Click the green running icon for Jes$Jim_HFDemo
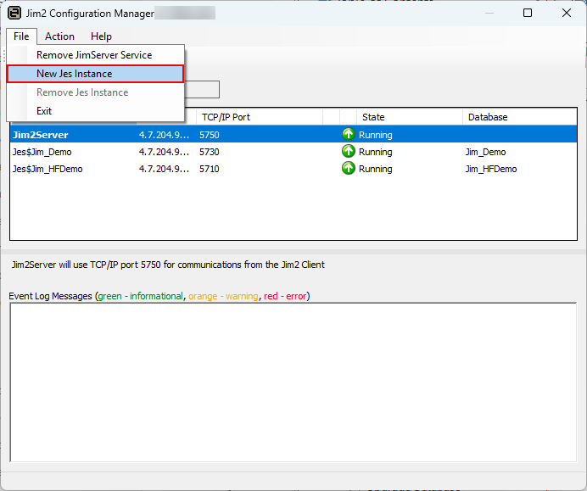Image resolution: width=587 pixels, height=491 pixels. click(x=348, y=169)
